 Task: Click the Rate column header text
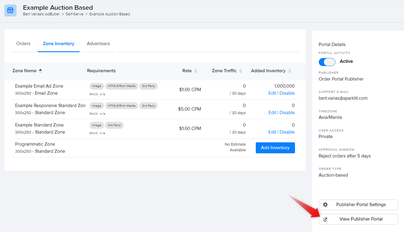[187, 71]
